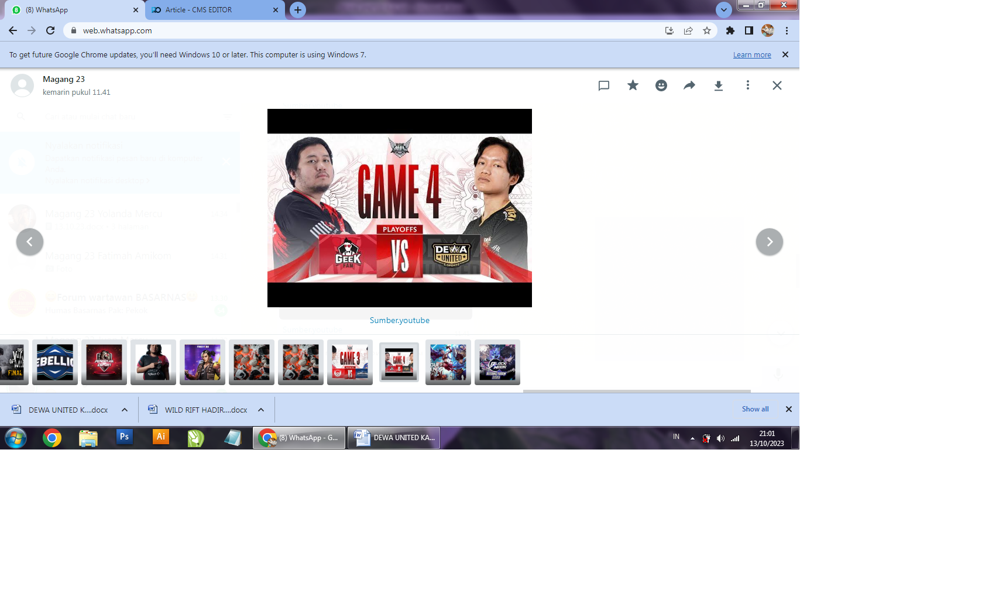Open the Chrome extensions puzzle icon
This screenshot has height=604, width=982.
point(730,30)
